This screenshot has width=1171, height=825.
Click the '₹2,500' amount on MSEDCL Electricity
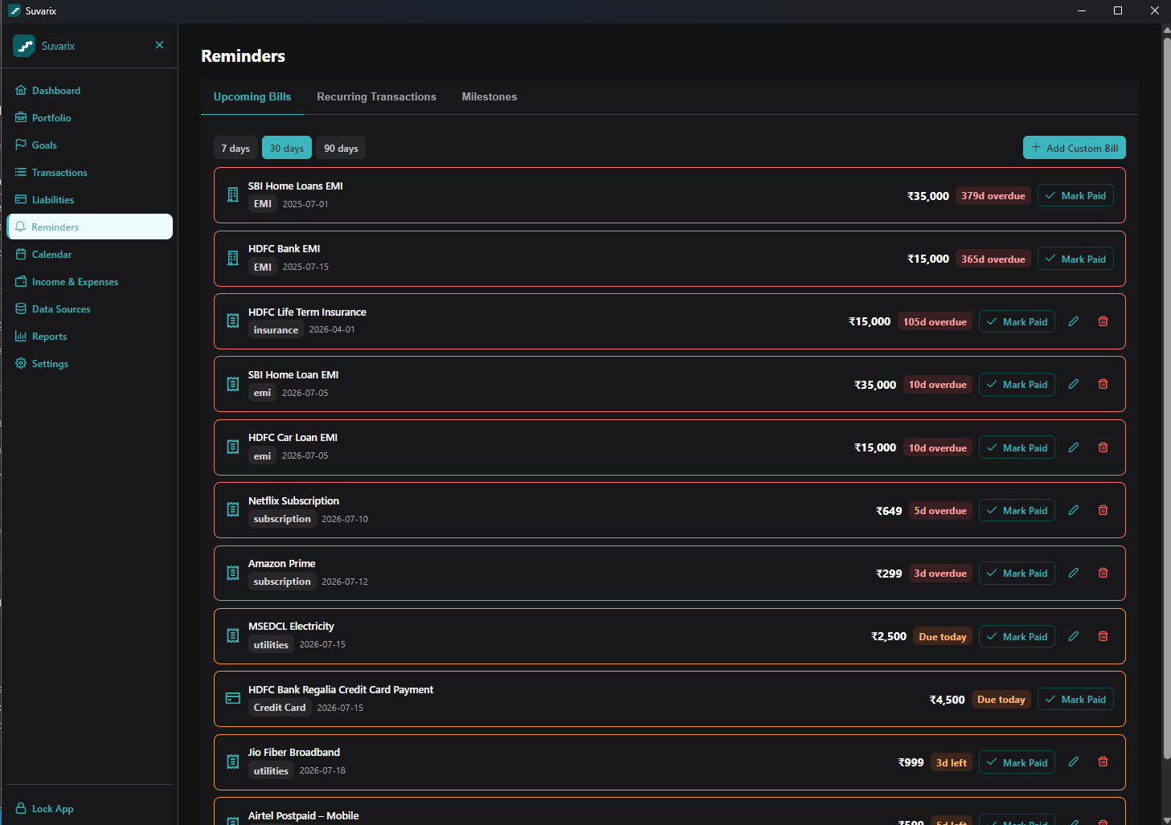pos(889,636)
